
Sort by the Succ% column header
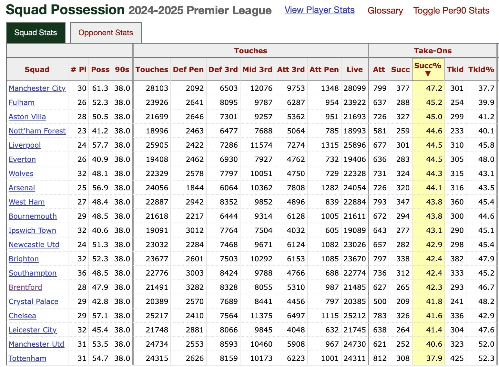428,69
